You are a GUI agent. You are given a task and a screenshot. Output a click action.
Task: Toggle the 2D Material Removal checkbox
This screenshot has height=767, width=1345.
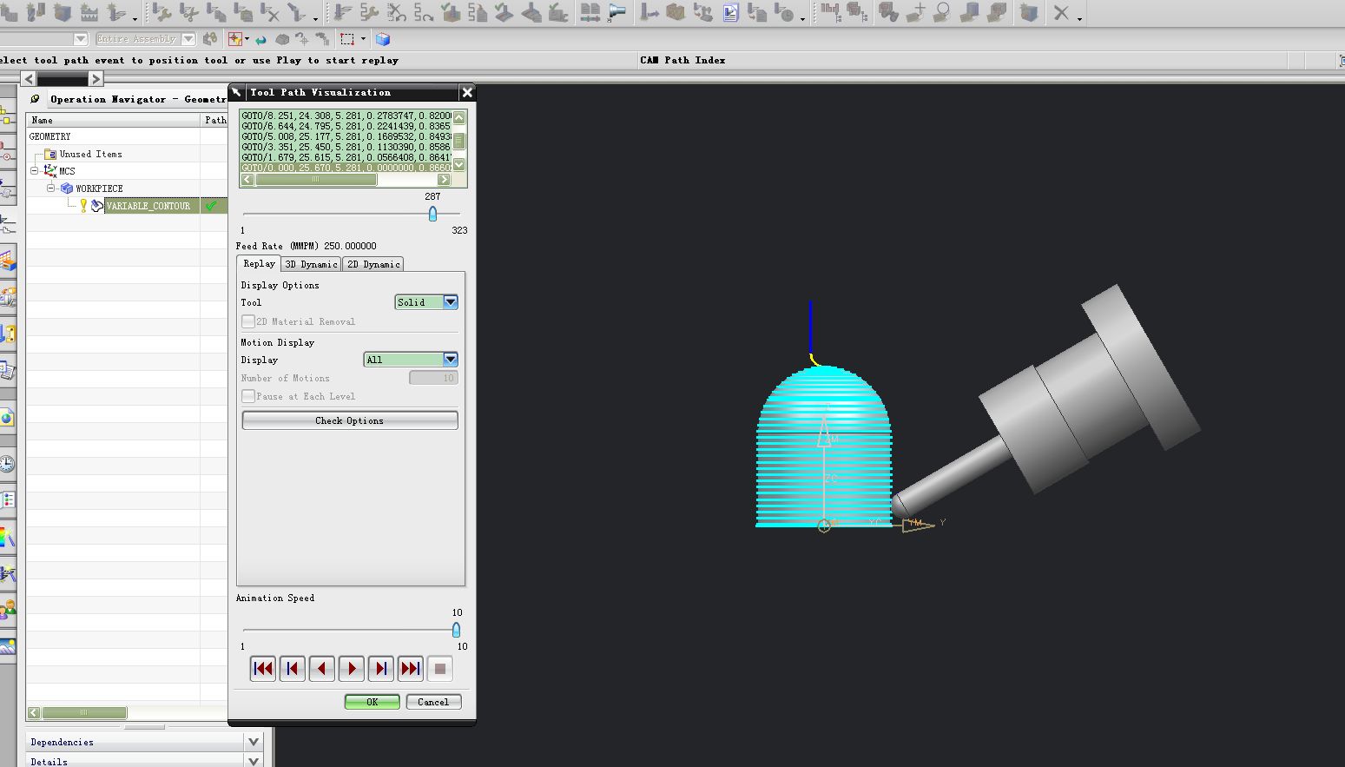coord(248,321)
